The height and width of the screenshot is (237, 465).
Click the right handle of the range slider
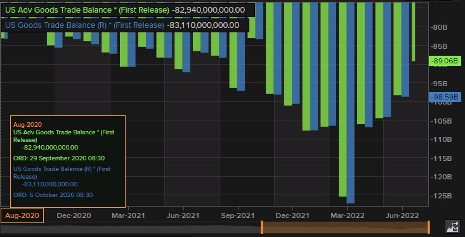429,227
